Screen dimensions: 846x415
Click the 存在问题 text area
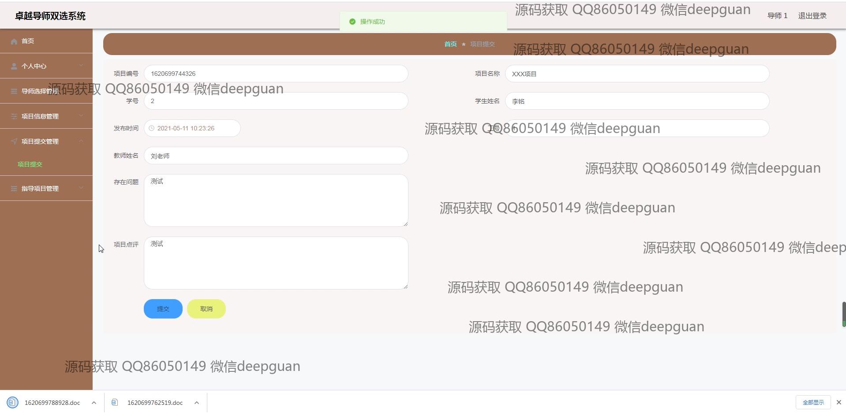point(276,200)
